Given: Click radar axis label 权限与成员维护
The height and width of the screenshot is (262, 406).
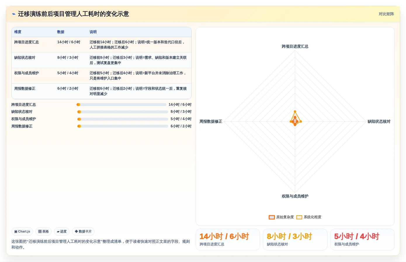Looking at the screenshot, I should [295, 196].
